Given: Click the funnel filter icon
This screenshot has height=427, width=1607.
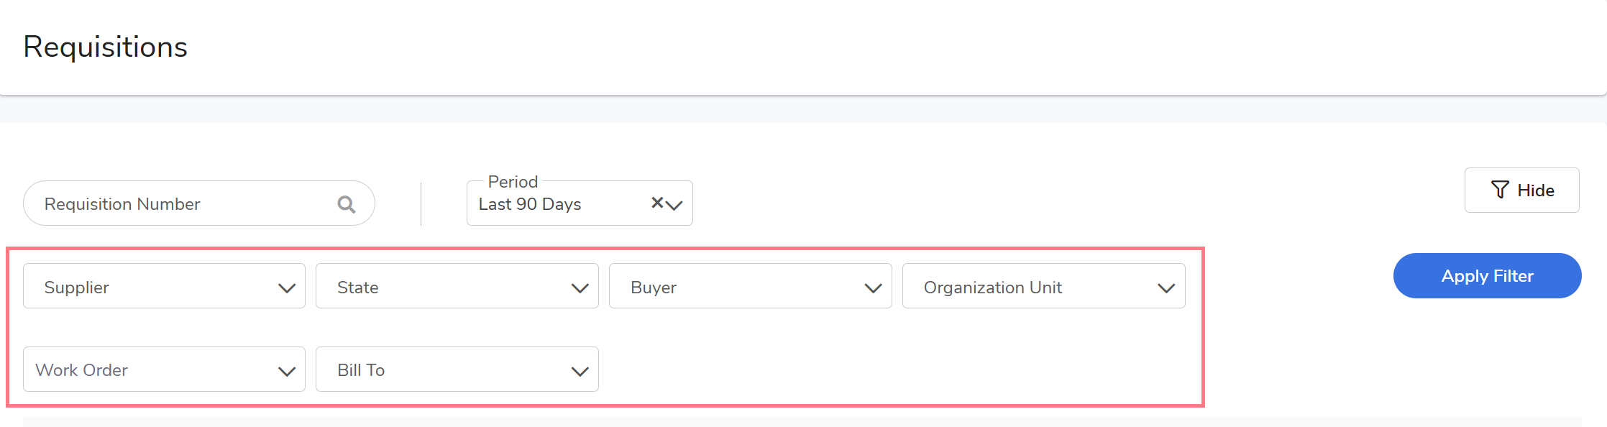Looking at the screenshot, I should point(1499,190).
